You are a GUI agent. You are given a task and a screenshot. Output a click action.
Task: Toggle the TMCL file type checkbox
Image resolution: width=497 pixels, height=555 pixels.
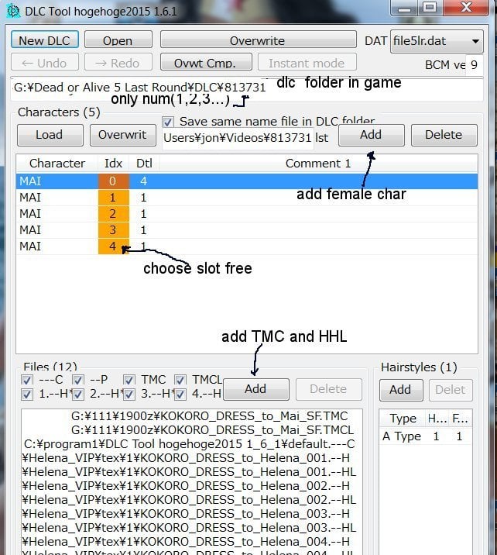180,380
